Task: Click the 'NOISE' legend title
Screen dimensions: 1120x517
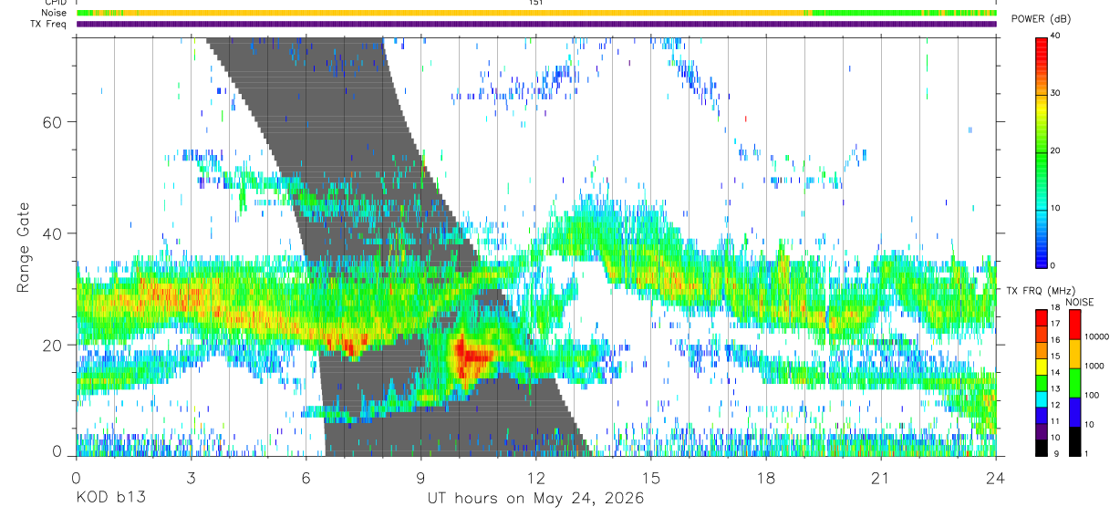Action: coord(1079,302)
